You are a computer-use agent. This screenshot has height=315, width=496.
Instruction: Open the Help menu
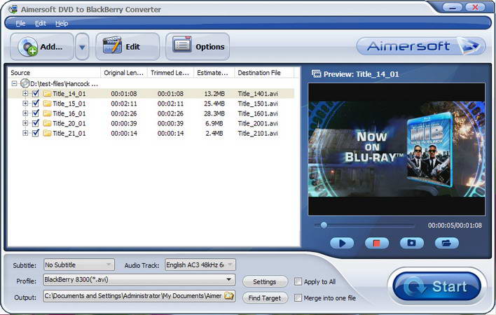pyautogui.click(x=62, y=23)
